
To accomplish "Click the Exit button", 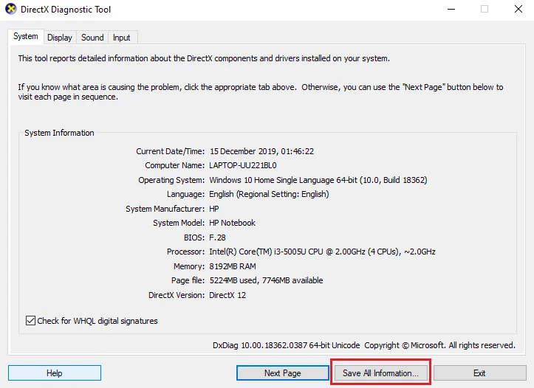I will [479, 373].
